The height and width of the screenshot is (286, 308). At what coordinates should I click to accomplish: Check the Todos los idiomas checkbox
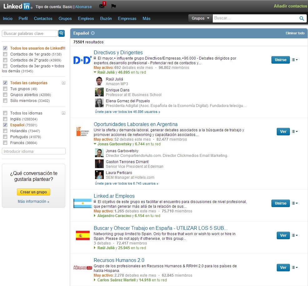5,113
